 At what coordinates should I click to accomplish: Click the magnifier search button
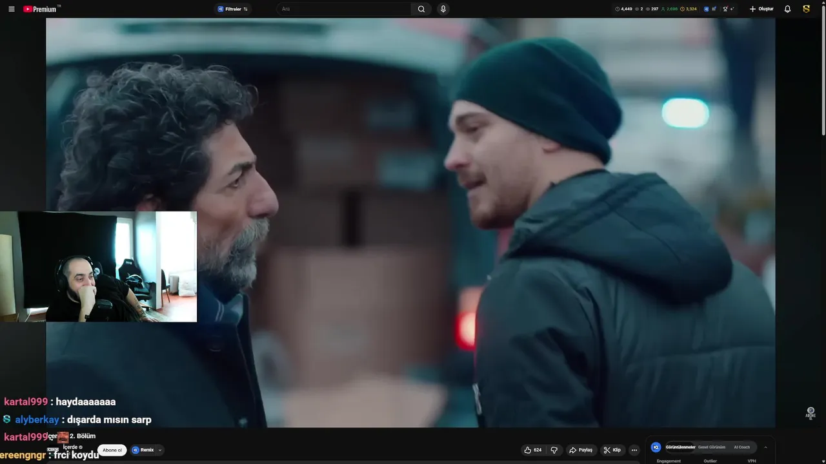coord(421,9)
